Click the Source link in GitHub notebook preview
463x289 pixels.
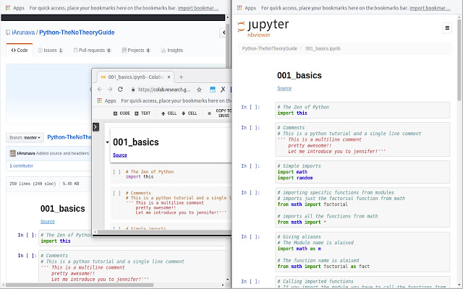click(48, 222)
